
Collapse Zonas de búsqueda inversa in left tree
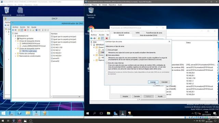click(x=16, y=49)
